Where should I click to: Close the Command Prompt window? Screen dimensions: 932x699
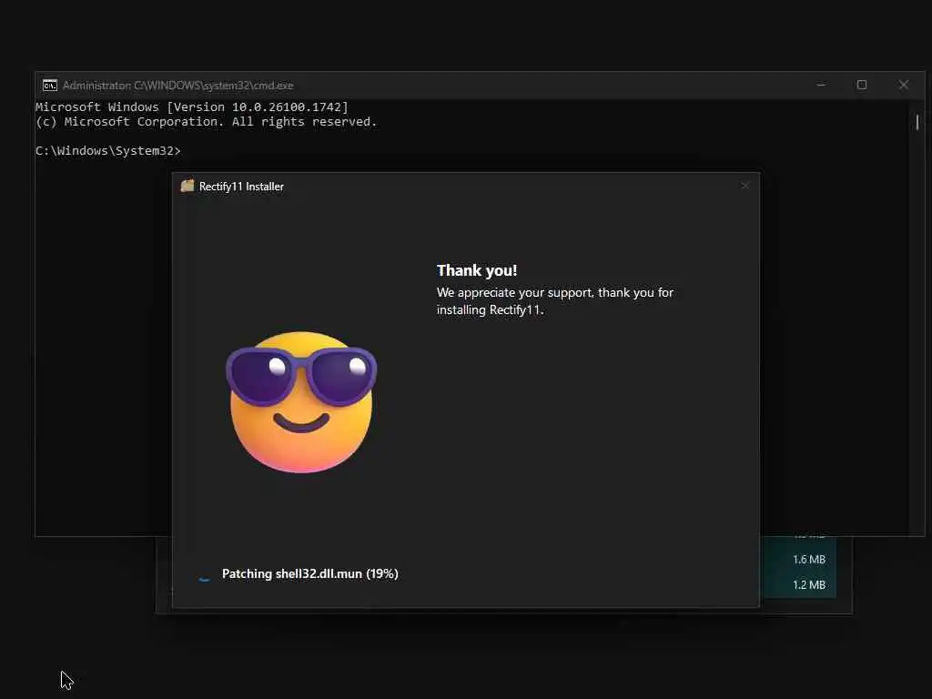(904, 85)
